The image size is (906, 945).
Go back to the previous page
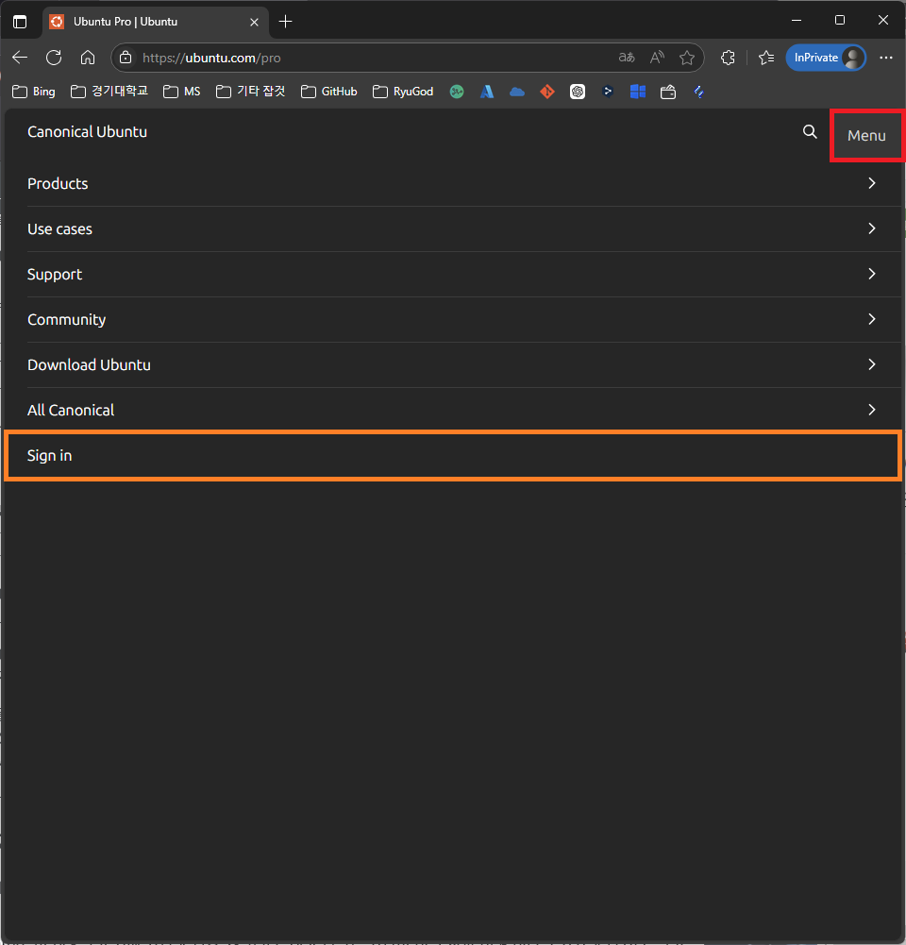pos(20,58)
